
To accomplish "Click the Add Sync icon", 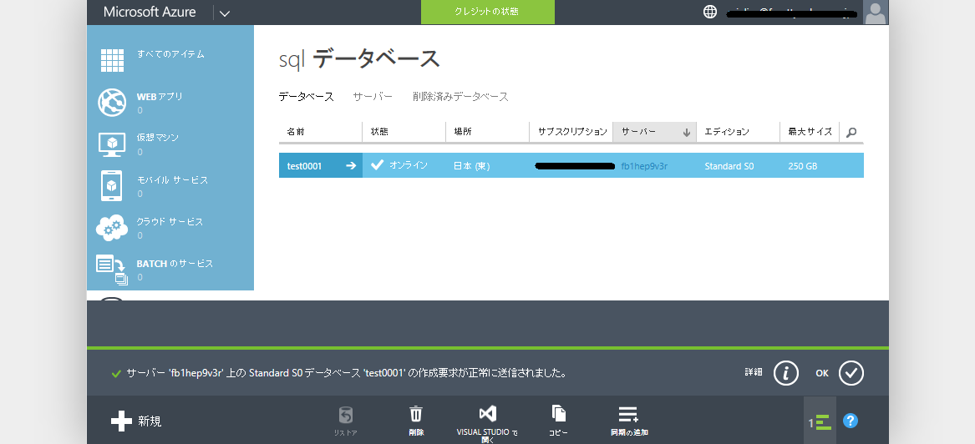I will click(x=628, y=414).
